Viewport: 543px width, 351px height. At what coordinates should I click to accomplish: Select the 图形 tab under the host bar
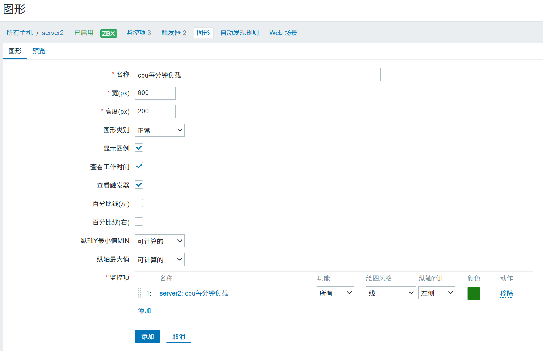15,51
